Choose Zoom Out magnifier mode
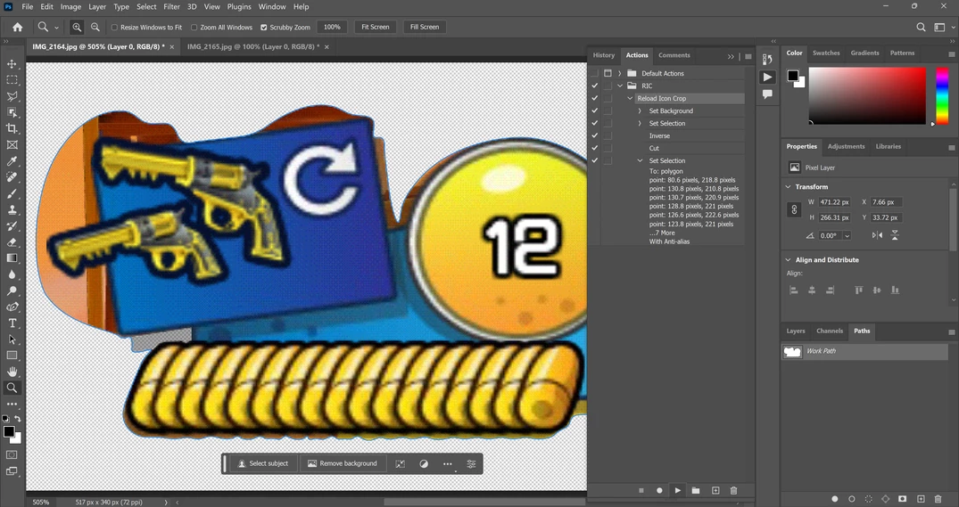Viewport: 959px width, 507px height. [95, 27]
